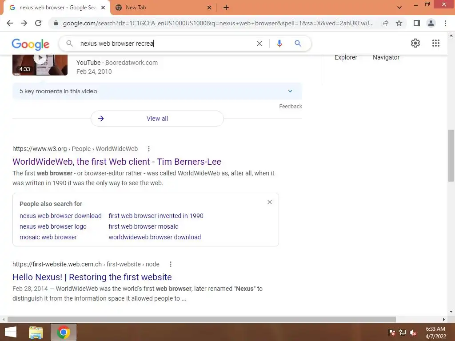The image size is (455, 341).
Task: Open File Explorer from the taskbar
Action: tap(36, 332)
